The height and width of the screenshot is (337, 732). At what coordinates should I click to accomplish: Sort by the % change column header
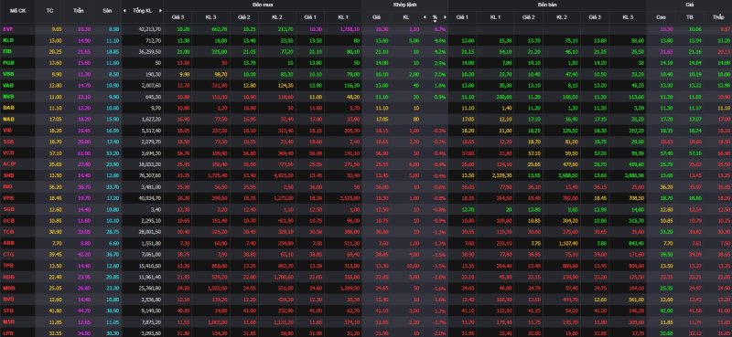coord(435,17)
